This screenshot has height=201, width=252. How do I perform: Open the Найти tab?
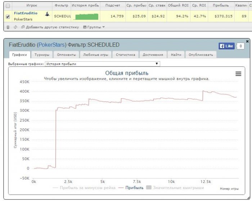pyautogui.click(x=176, y=55)
